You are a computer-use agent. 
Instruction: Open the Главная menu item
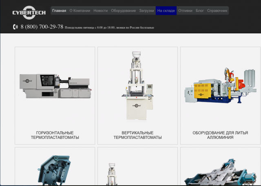point(59,11)
